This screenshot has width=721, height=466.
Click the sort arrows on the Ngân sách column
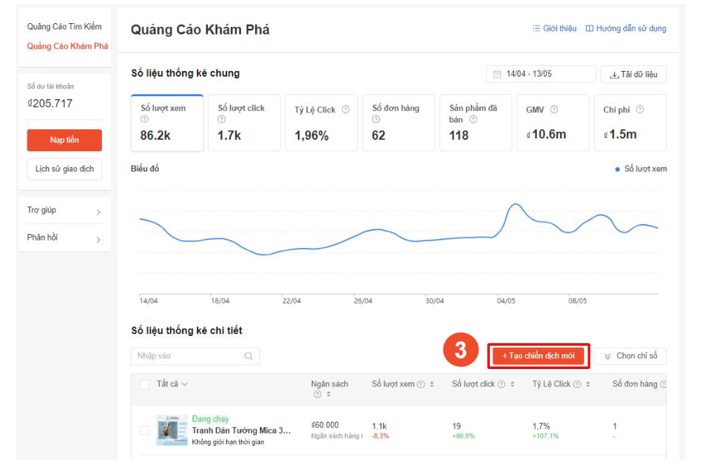[x=327, y=393]
